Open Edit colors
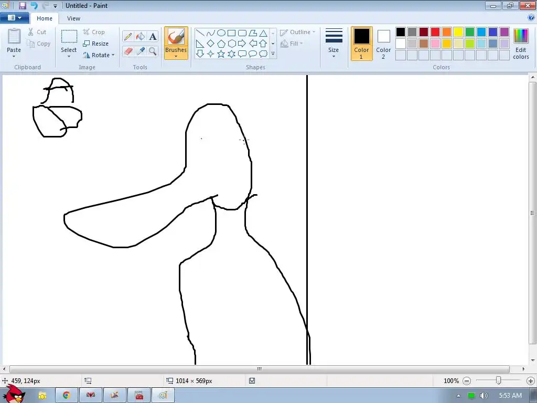 tap(521, 44)
